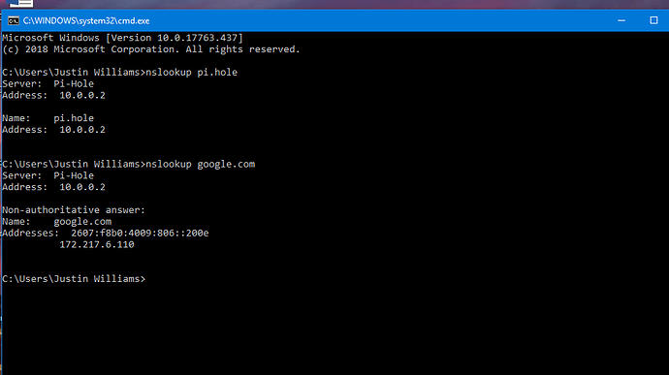Click the cmd.exe icon in title bar
669x375 pixels.
tap(14, 20)
